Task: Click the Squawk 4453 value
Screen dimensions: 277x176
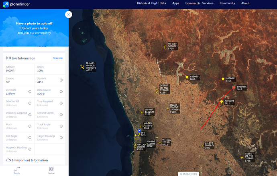Action: point(40,82)
